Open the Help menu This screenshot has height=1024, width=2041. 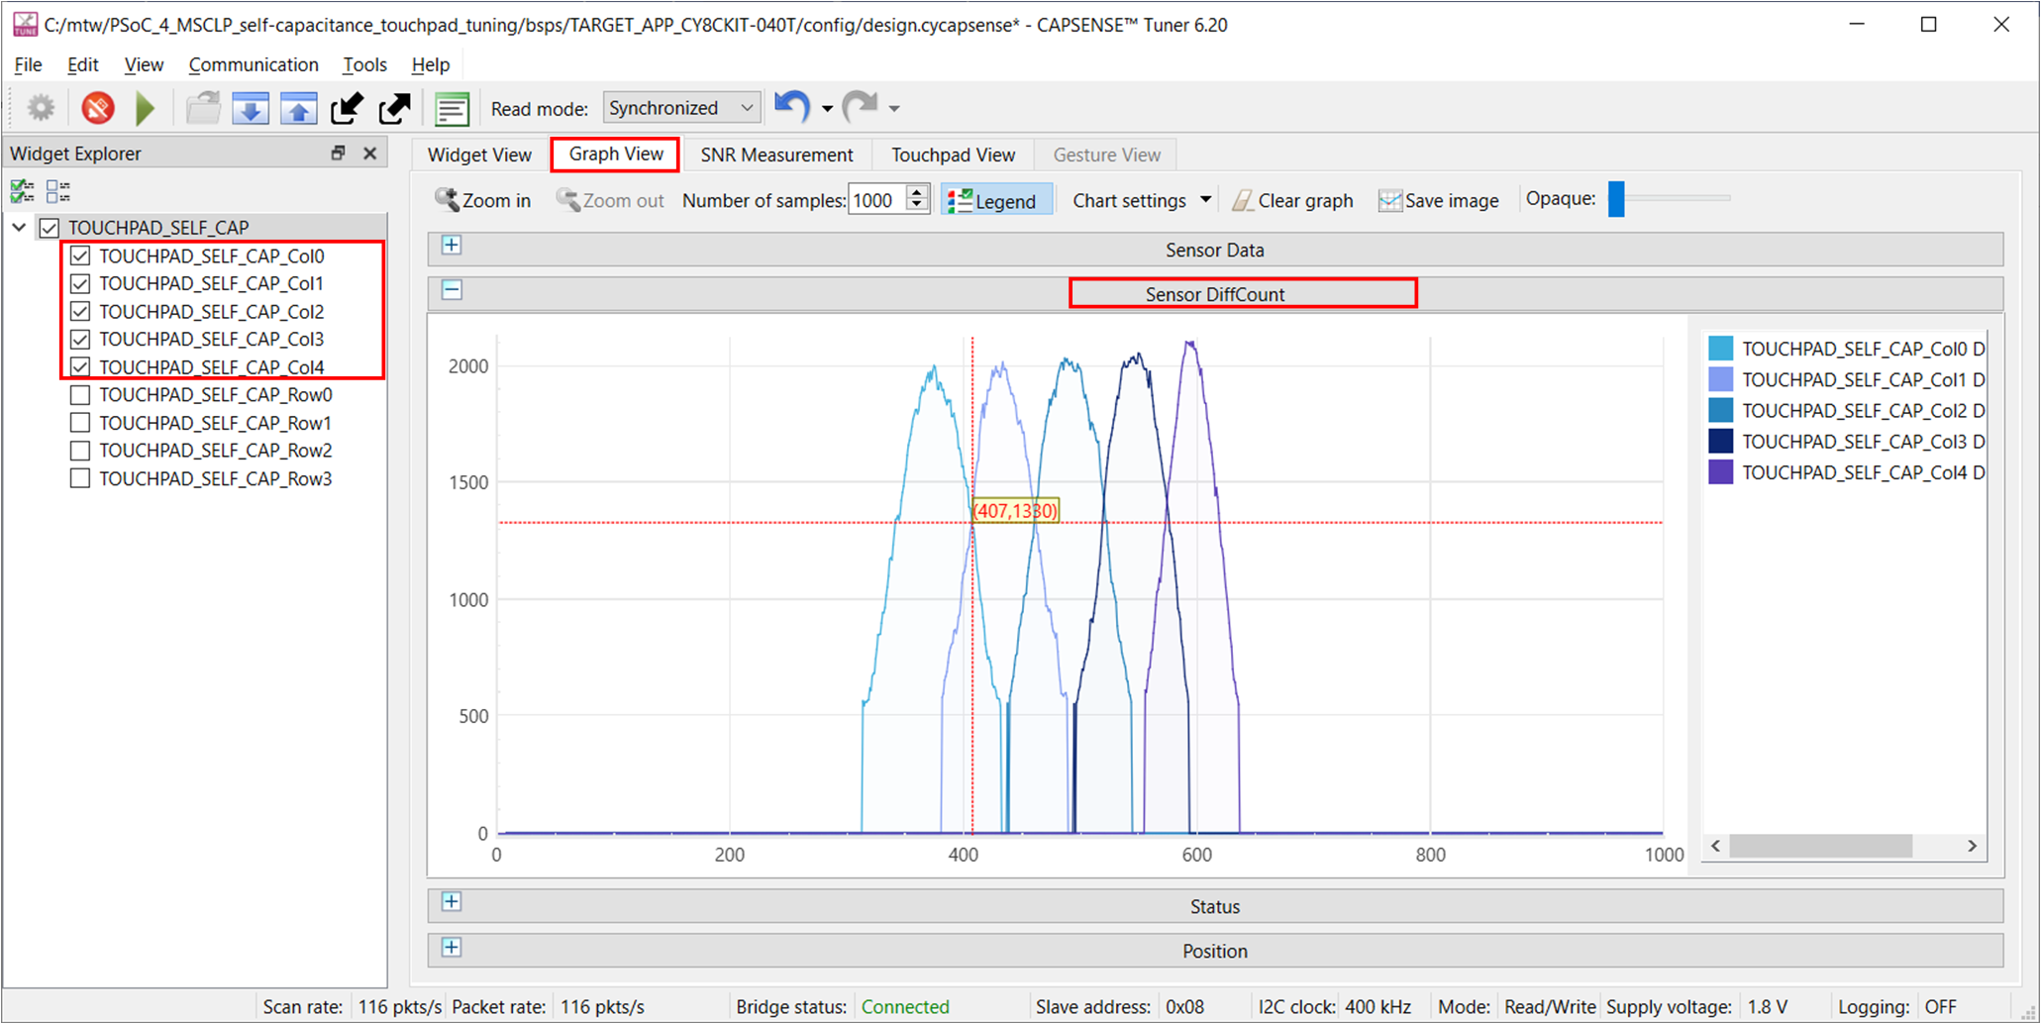click(x=430, y=64)
